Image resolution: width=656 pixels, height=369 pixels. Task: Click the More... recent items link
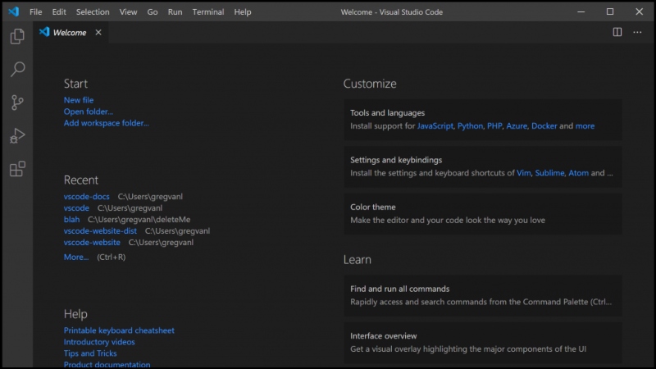click(76, 257)
